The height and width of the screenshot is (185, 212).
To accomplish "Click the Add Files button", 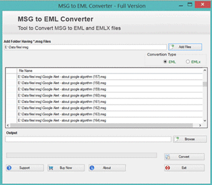I will [185, 47].
